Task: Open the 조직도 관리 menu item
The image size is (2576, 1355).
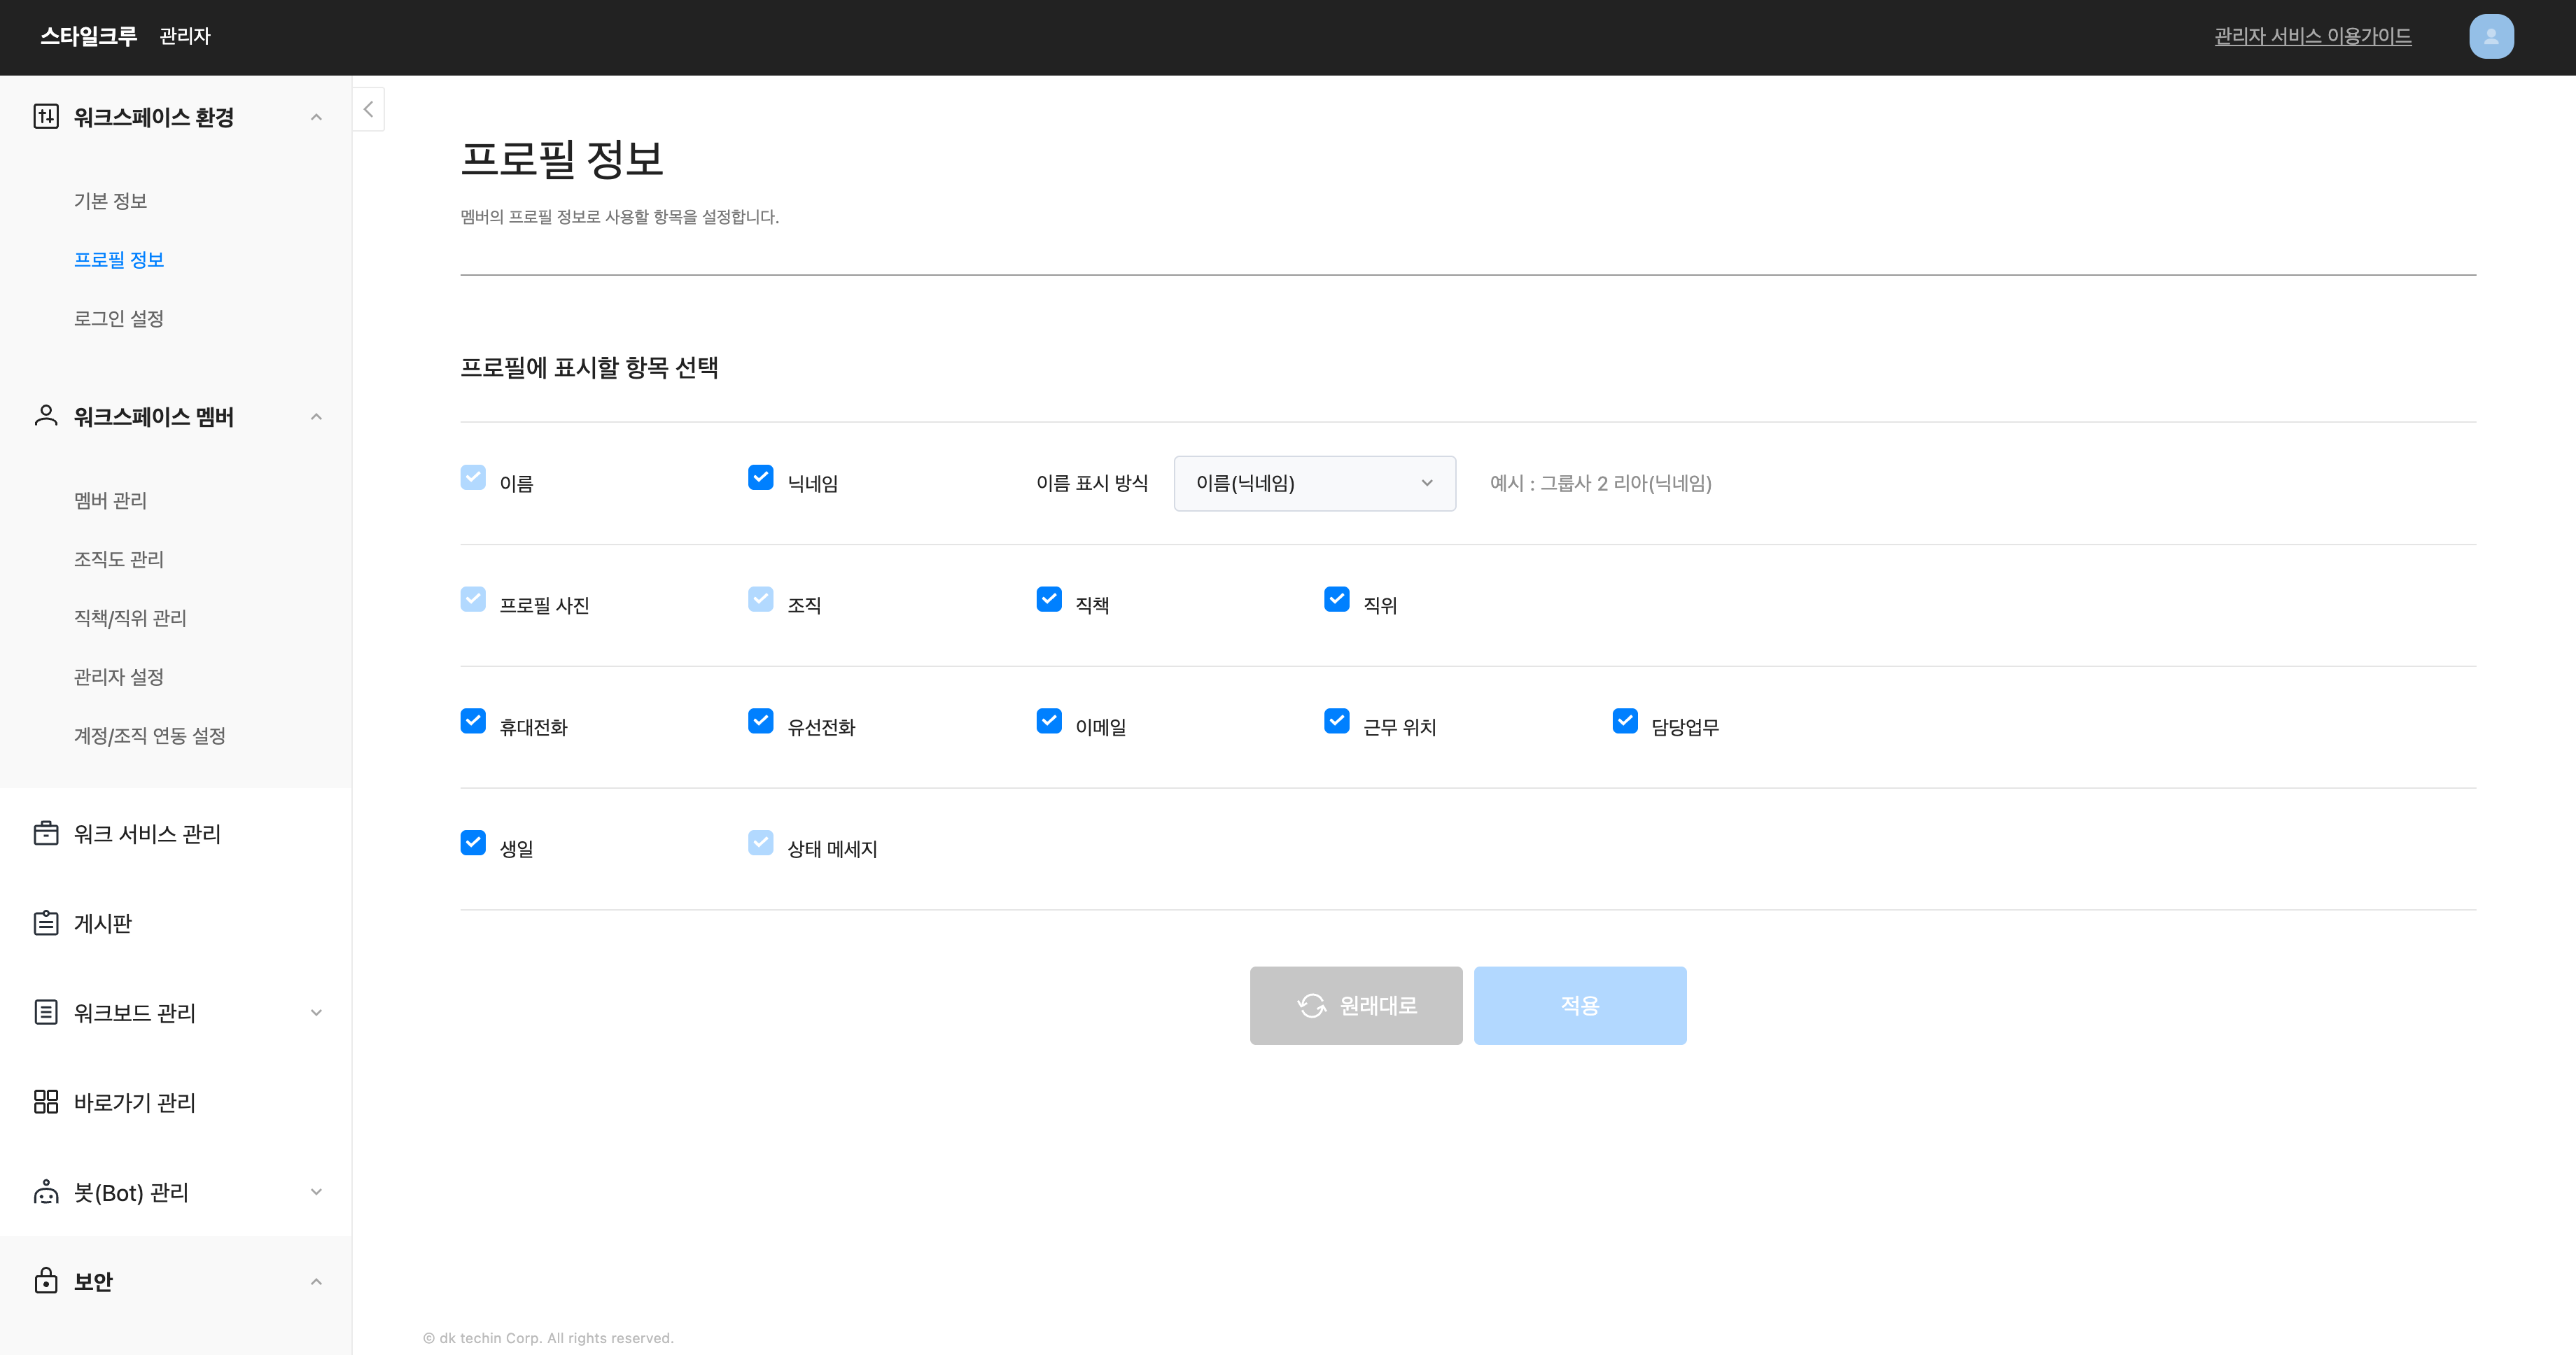Action: pyautogui.click(x=119, y=559)
